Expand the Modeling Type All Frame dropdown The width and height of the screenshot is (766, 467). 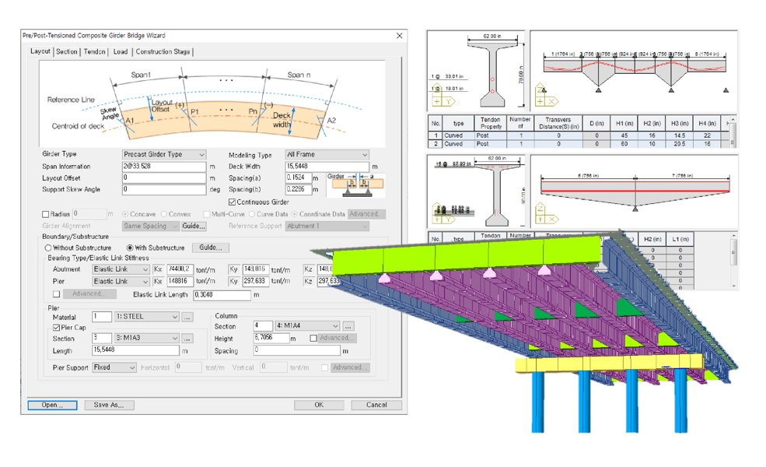tap(327, 155)
